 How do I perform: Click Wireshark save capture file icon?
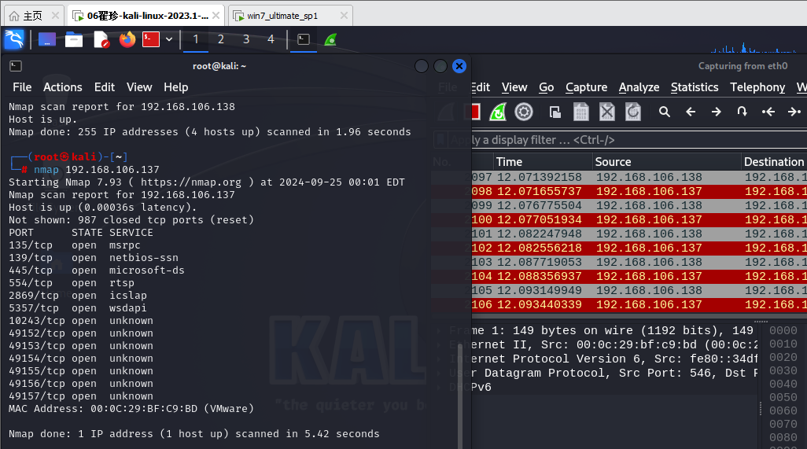point(581,112)
